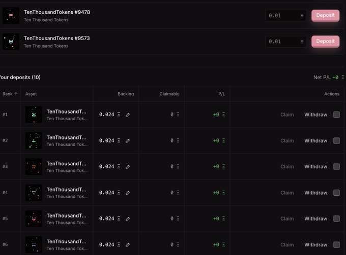Focus the amount field for TenThousandTokens #9478

[286, 16]
